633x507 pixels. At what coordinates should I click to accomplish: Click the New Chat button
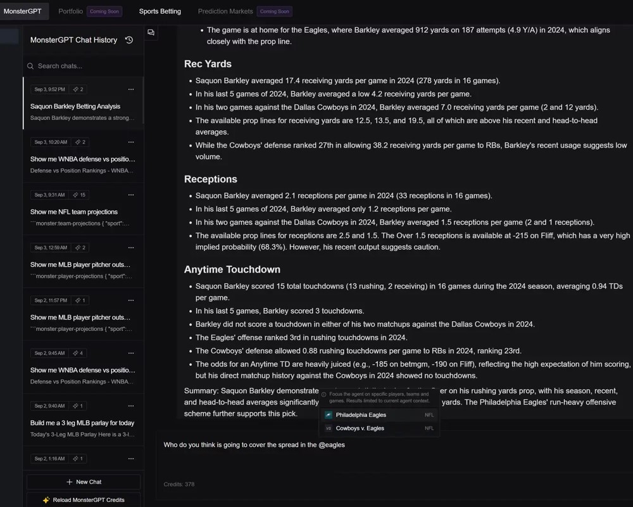click(x=83, y=482)
